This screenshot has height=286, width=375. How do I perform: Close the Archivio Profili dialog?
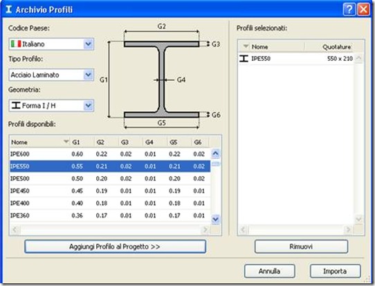(x=363, y=10)
